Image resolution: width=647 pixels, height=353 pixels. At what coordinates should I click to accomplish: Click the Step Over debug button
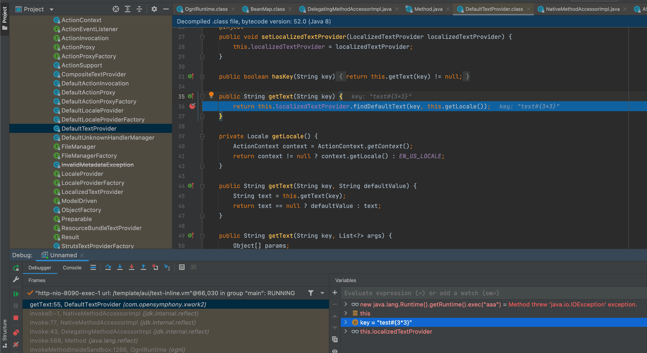coord(108,267)
